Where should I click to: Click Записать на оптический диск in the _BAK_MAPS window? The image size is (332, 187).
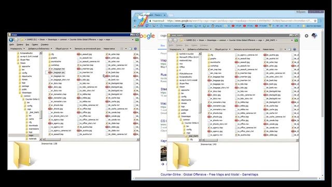coord(247,49)
